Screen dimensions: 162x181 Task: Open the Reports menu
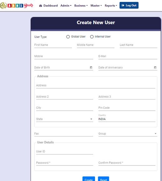[x=111, y=6]
